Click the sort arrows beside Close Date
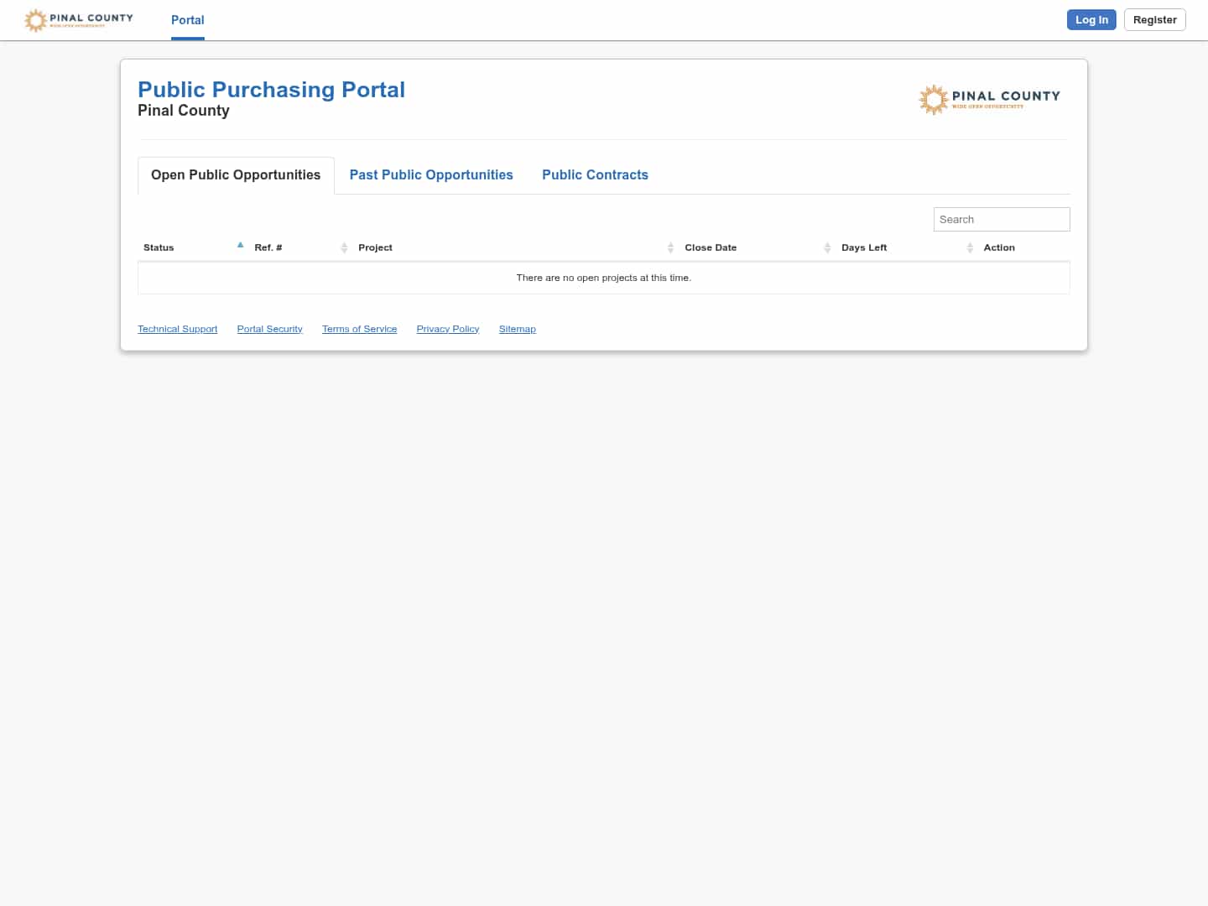Image resolution: width=1208 pixels, height=906 pixels. [827, 247]
